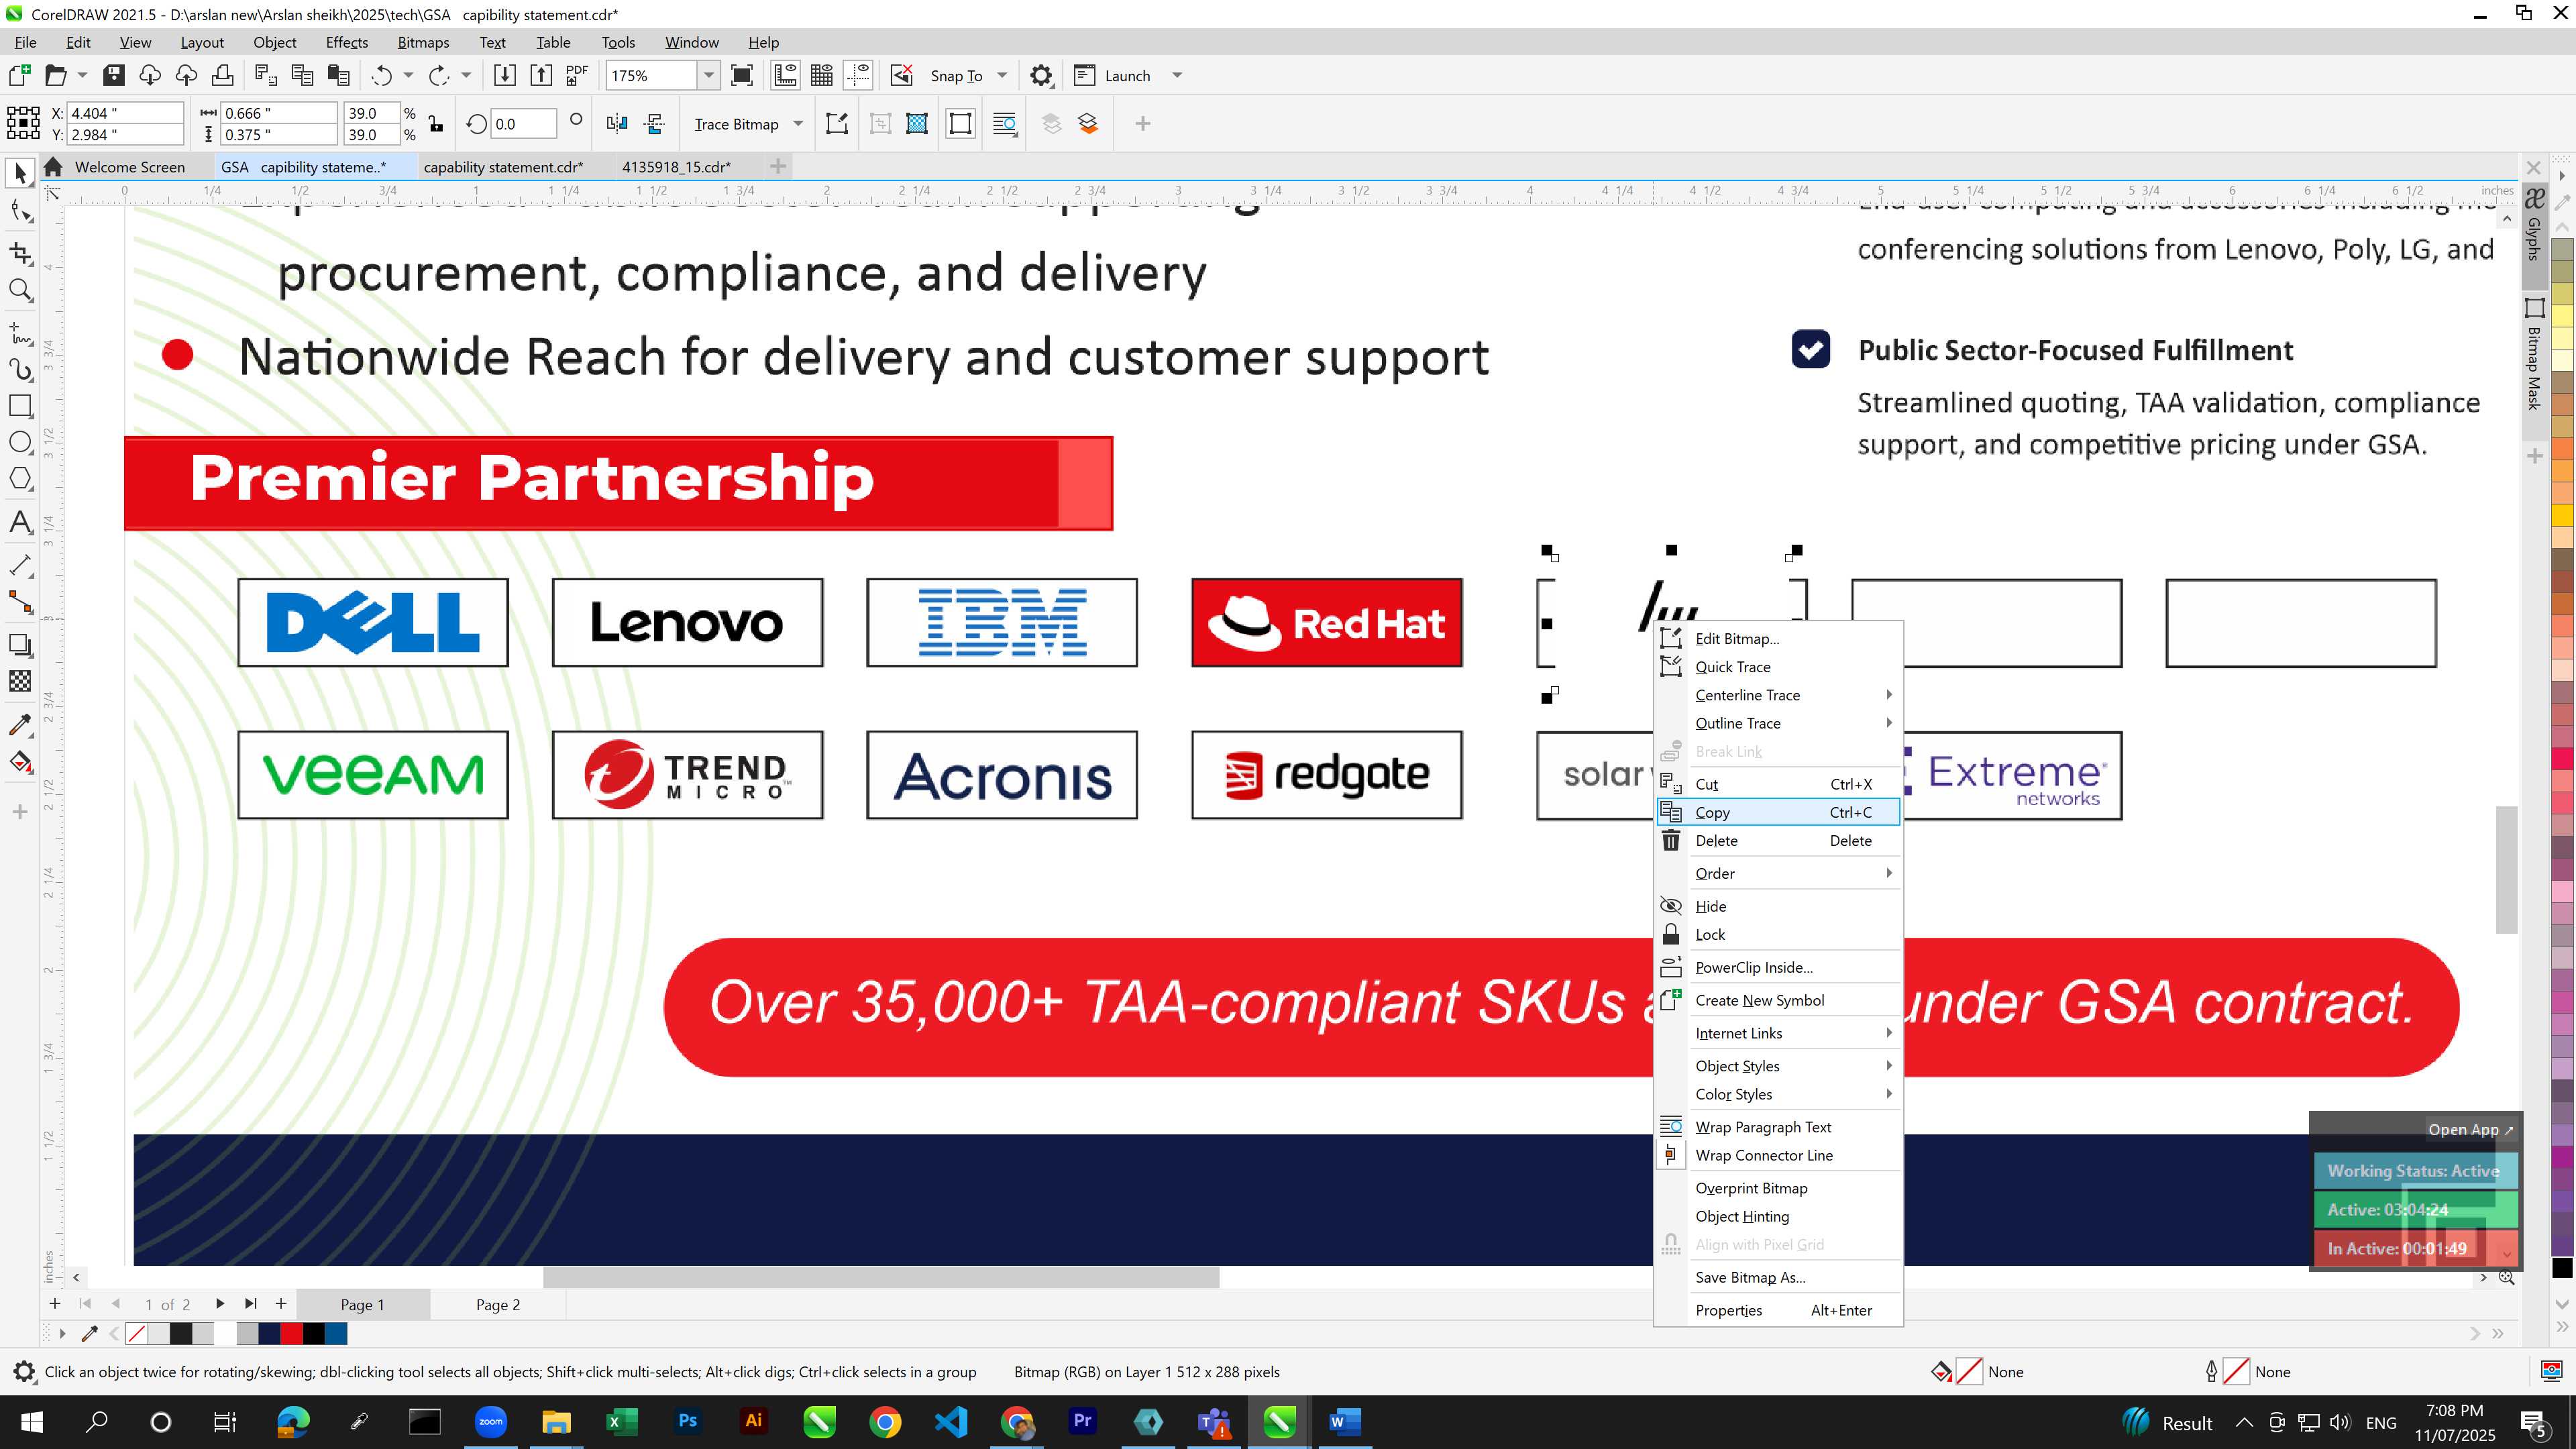
Task: Click Quick Trace menu entry
Action: (x=1777, y=667)
